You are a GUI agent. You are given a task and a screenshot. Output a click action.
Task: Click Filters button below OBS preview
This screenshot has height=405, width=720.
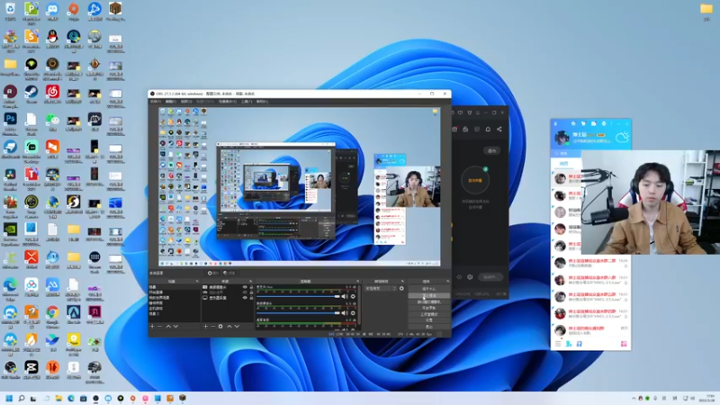tap(229, 273)
